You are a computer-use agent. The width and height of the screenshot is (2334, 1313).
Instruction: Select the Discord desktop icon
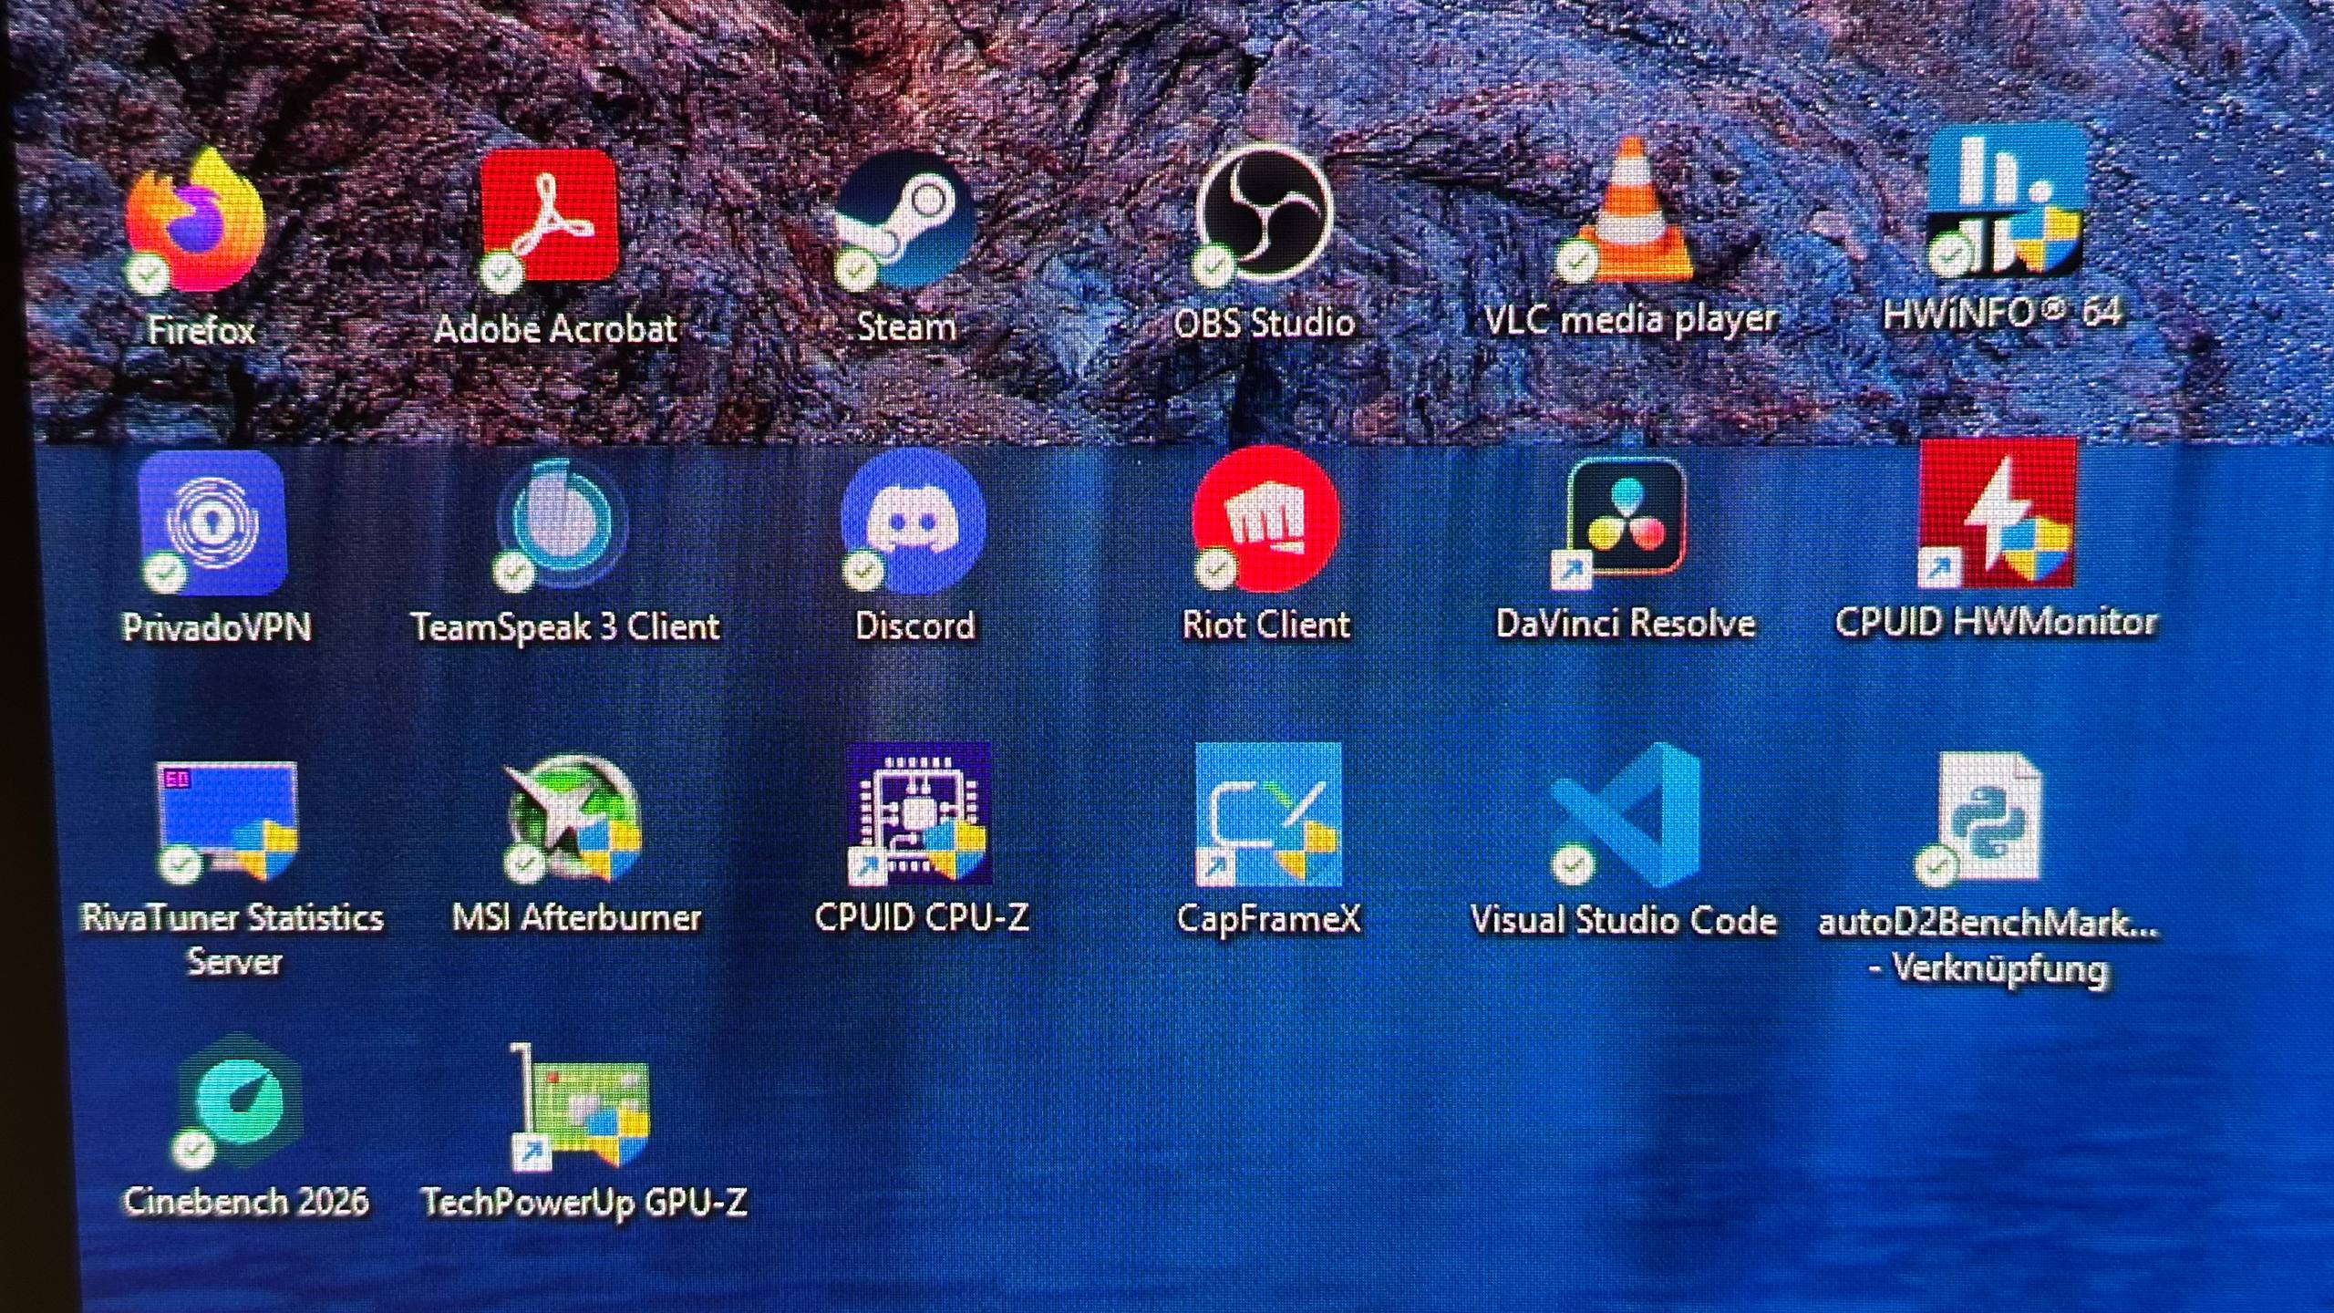coord(914,522)
